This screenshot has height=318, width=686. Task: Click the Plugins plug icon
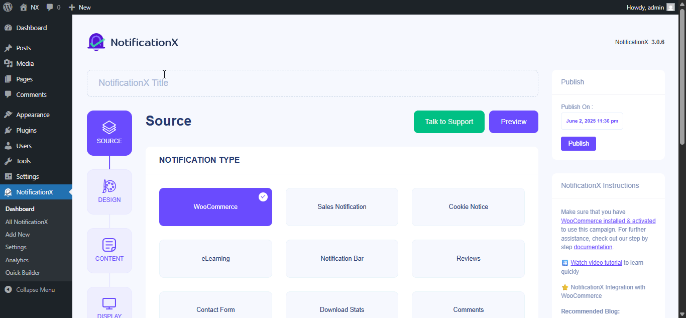click(x=8, y=130)
